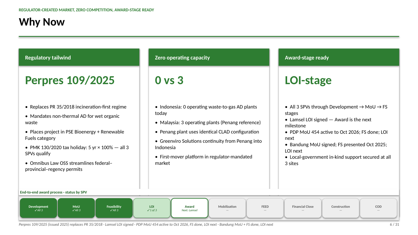Click the Award stage box
This screenshot has width=418, height=235.
(x=190, y=208)
